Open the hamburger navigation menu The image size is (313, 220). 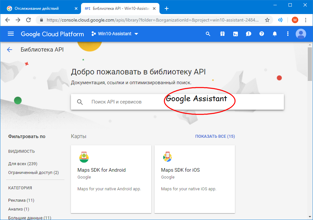[11, 34]
